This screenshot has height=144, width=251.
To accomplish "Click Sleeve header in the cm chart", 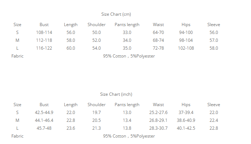I will click(214, 25).
